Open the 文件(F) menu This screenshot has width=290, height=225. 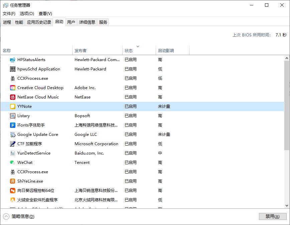[9, 13]
